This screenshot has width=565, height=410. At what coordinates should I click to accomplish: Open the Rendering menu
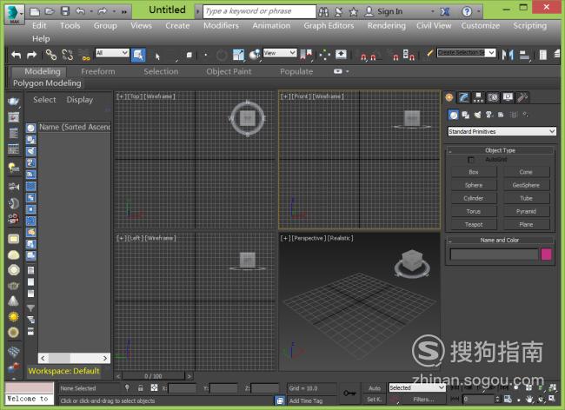tap(386, 25)
